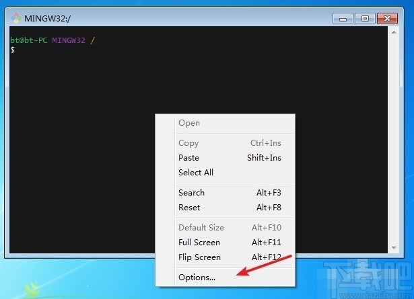Click the terminal scrollbar down arrow

coord(394,247)
